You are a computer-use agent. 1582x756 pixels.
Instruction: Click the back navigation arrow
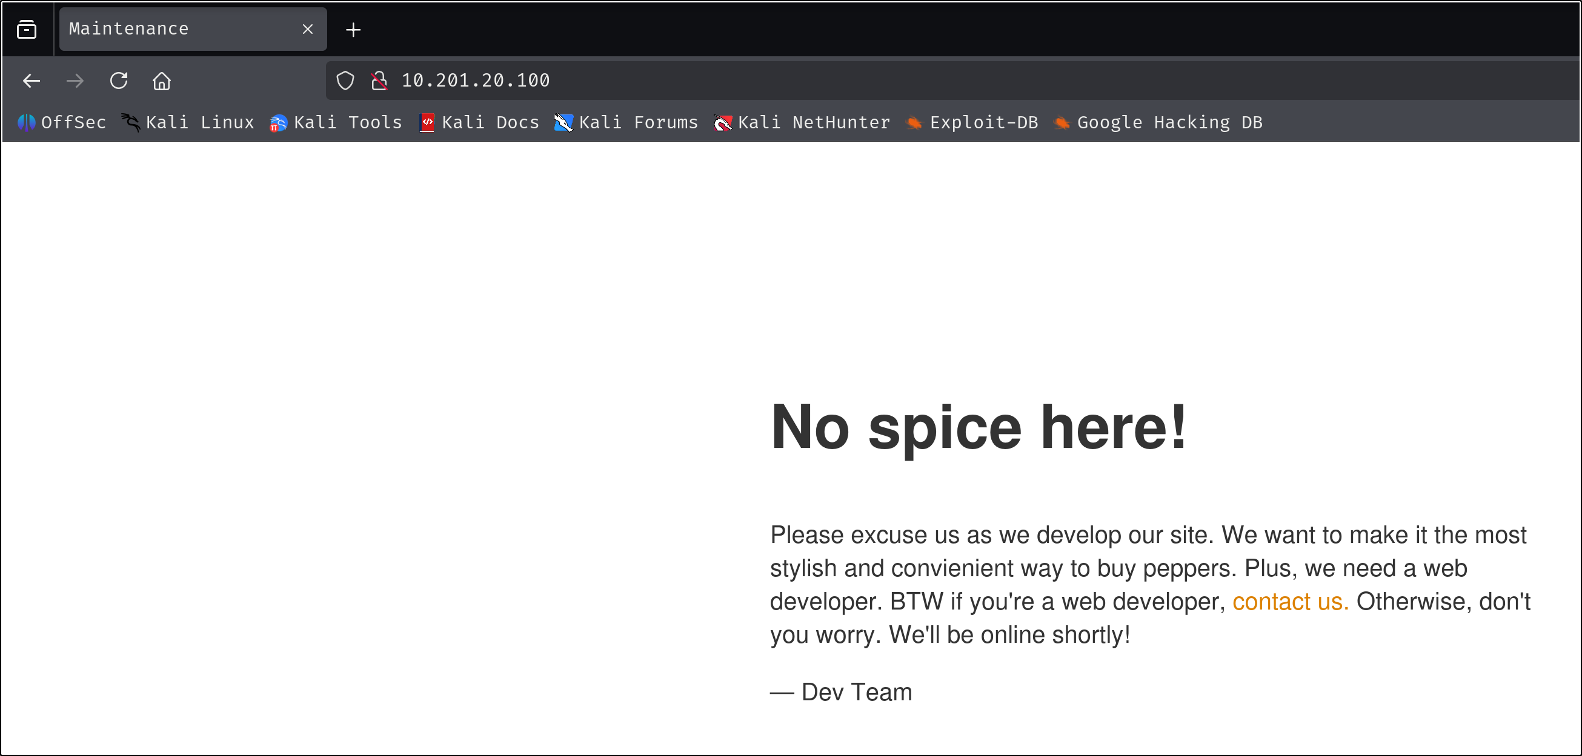(32, 81)
